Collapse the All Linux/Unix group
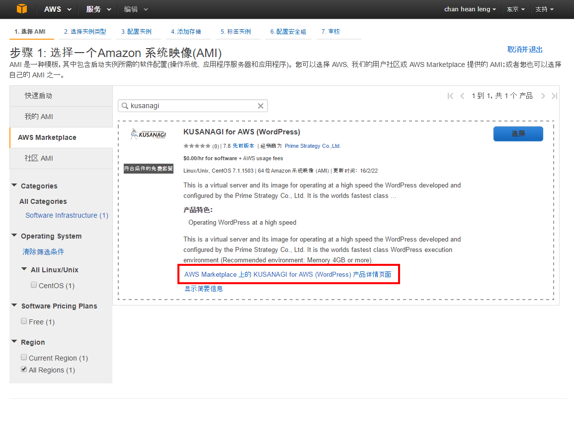 click(x=24, y=269)
